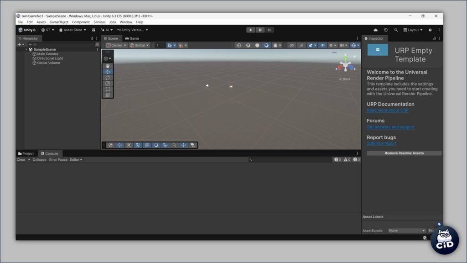
Task: Toggle scene visibility eye icon in Scene toolbar
Action: click(x=322, y=45)
